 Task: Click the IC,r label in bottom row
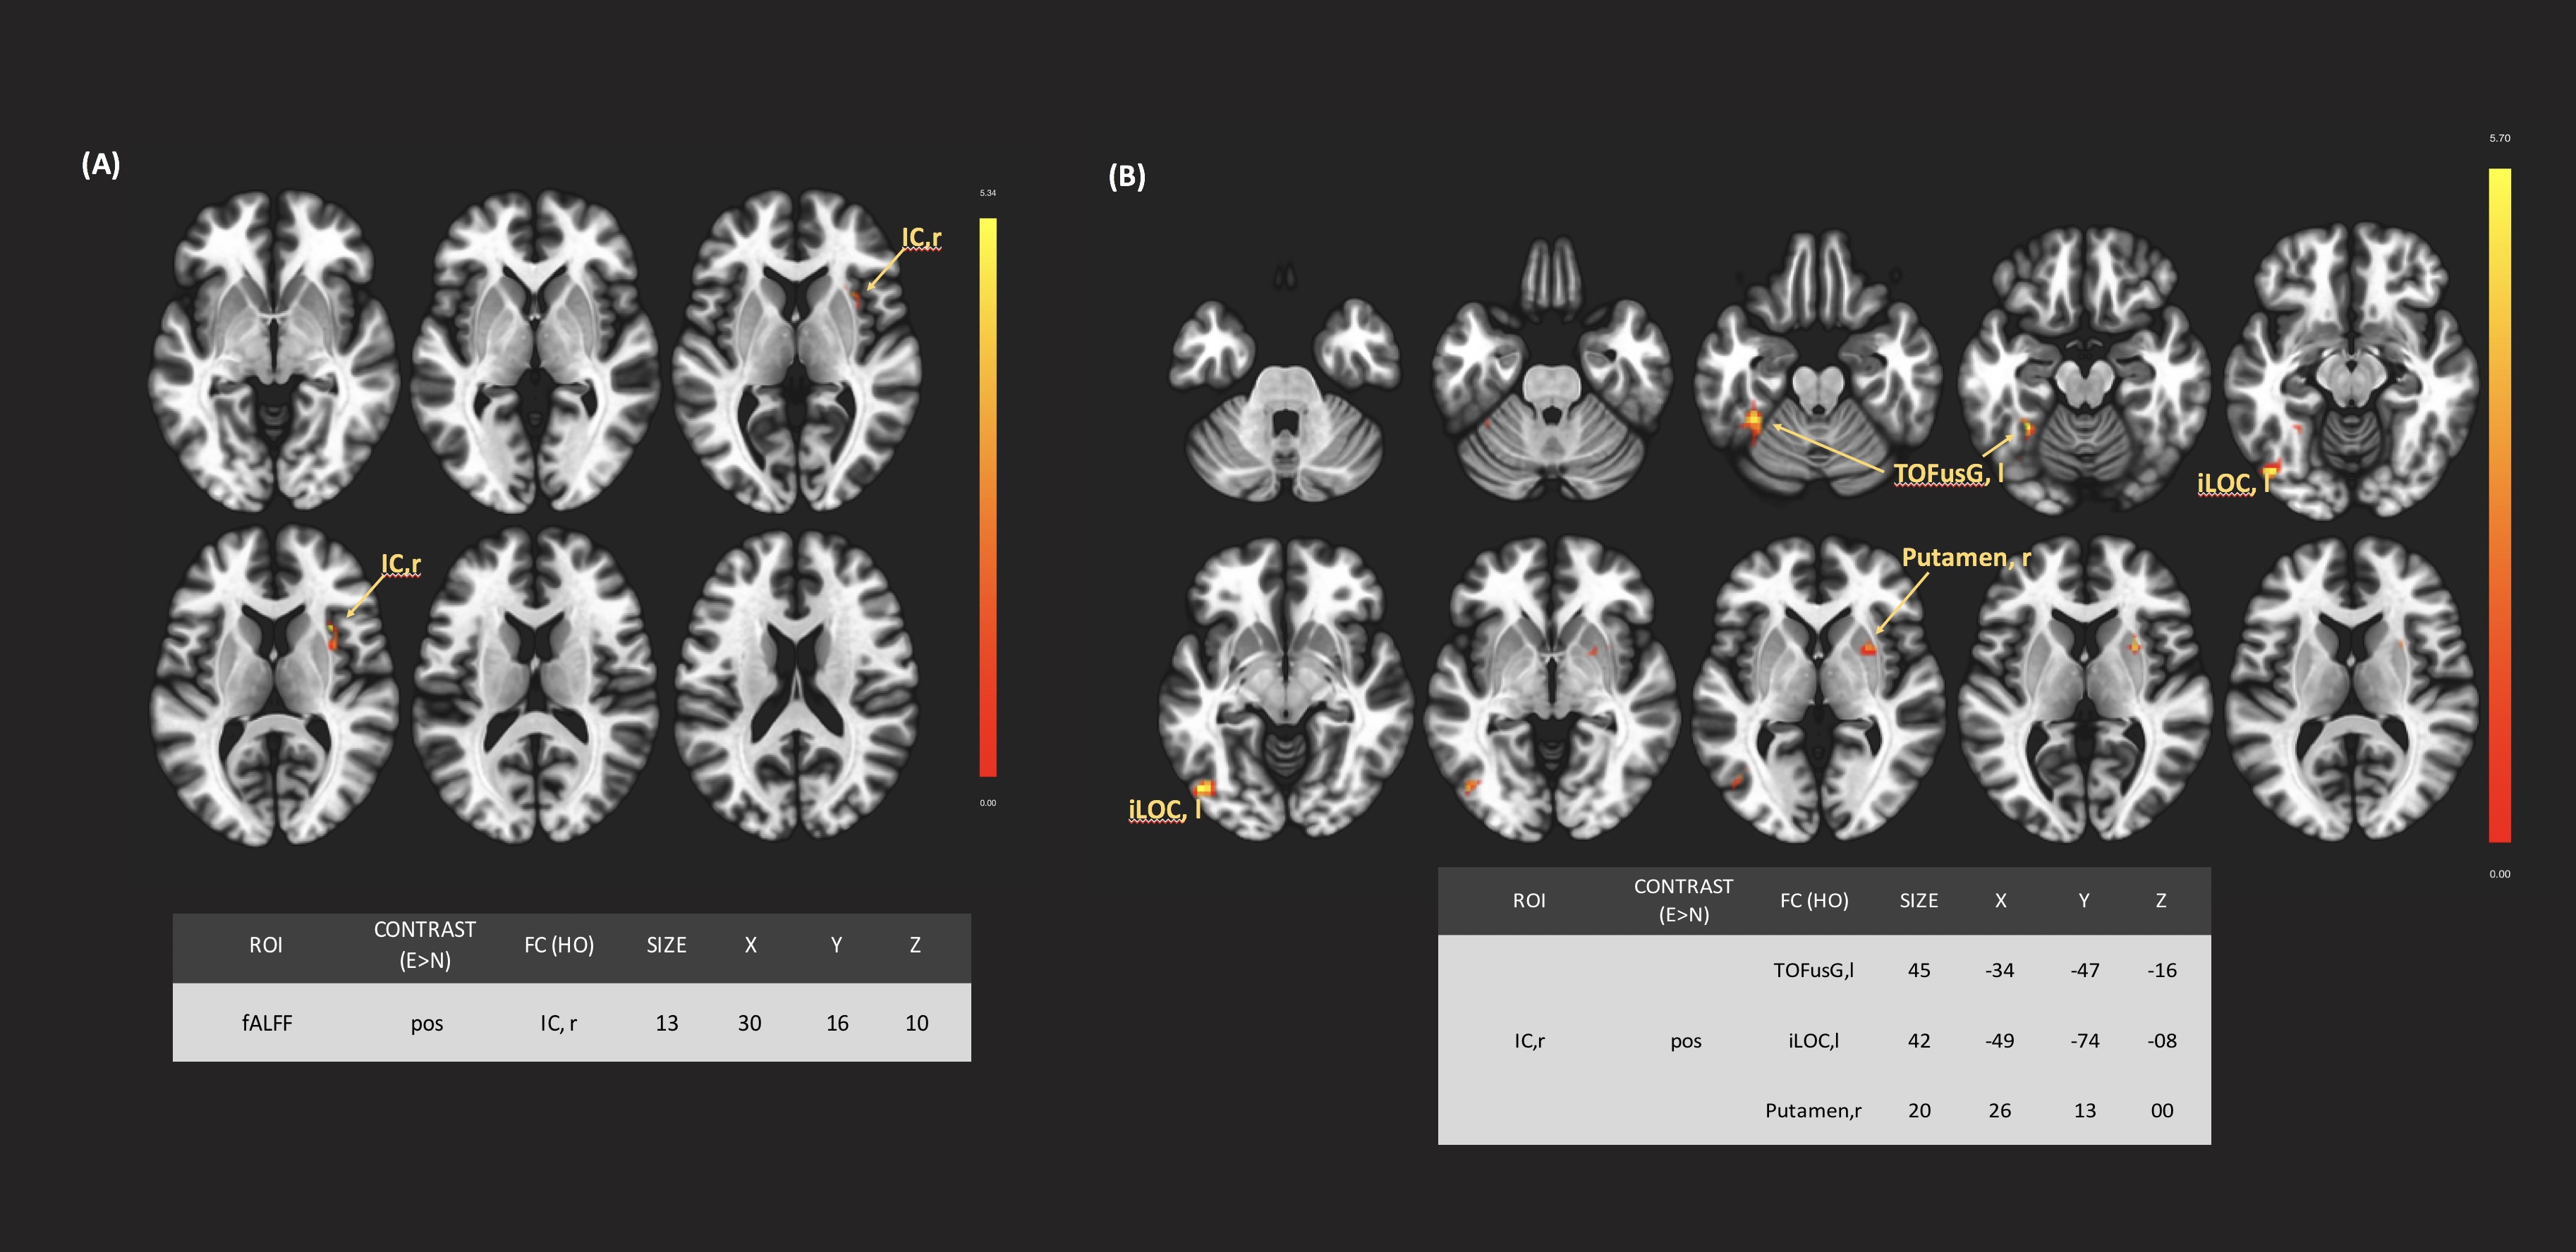click(401, 565)
